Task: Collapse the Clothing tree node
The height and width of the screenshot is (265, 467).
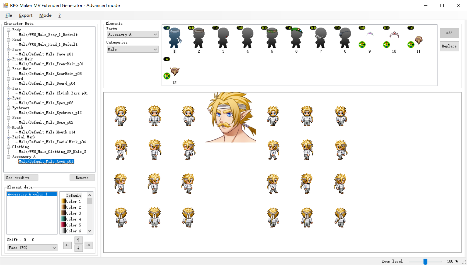Action: coord(9,147)
